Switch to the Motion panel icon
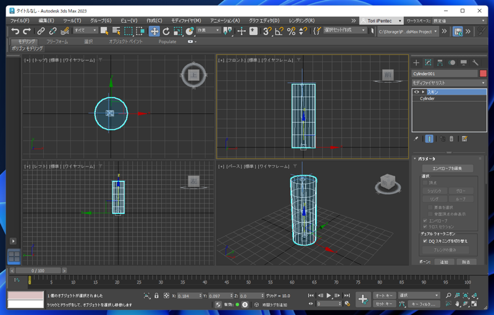This screenshot has width=494, height=315. tap(452, 62)
